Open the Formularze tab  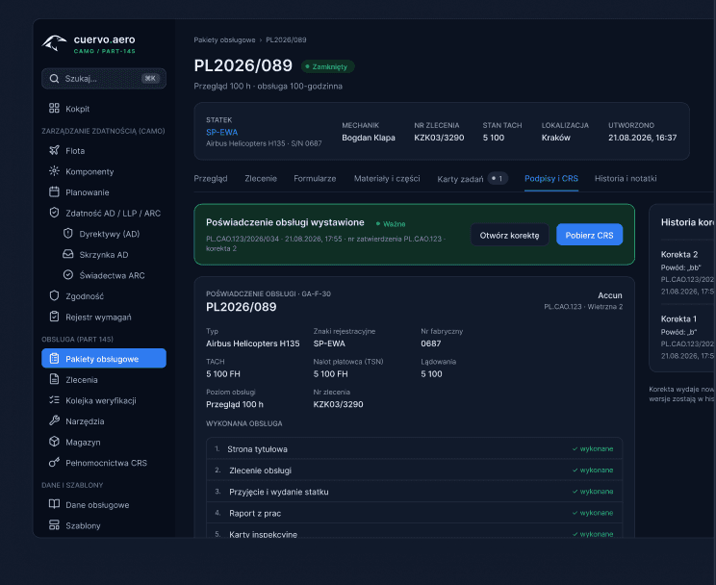[315, 179]
